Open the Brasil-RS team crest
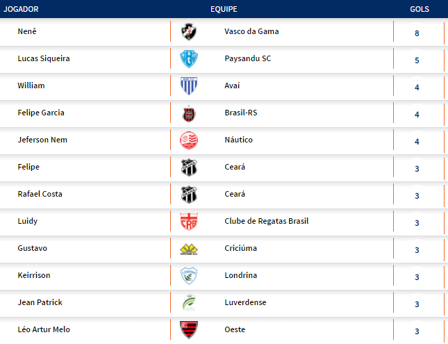 pyautogui.click(x=188, y=113)
